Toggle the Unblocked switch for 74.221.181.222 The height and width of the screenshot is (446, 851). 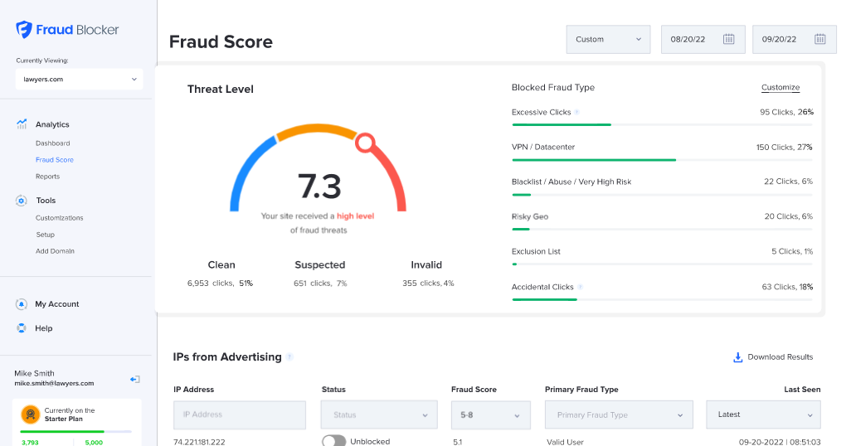[x=333, y=441]
